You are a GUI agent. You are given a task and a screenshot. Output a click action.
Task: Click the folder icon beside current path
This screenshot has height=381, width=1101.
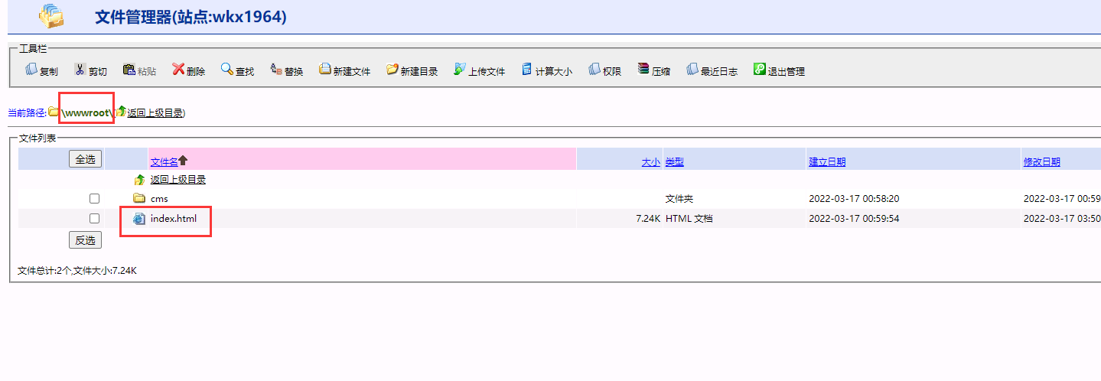[x=54, y=112]
